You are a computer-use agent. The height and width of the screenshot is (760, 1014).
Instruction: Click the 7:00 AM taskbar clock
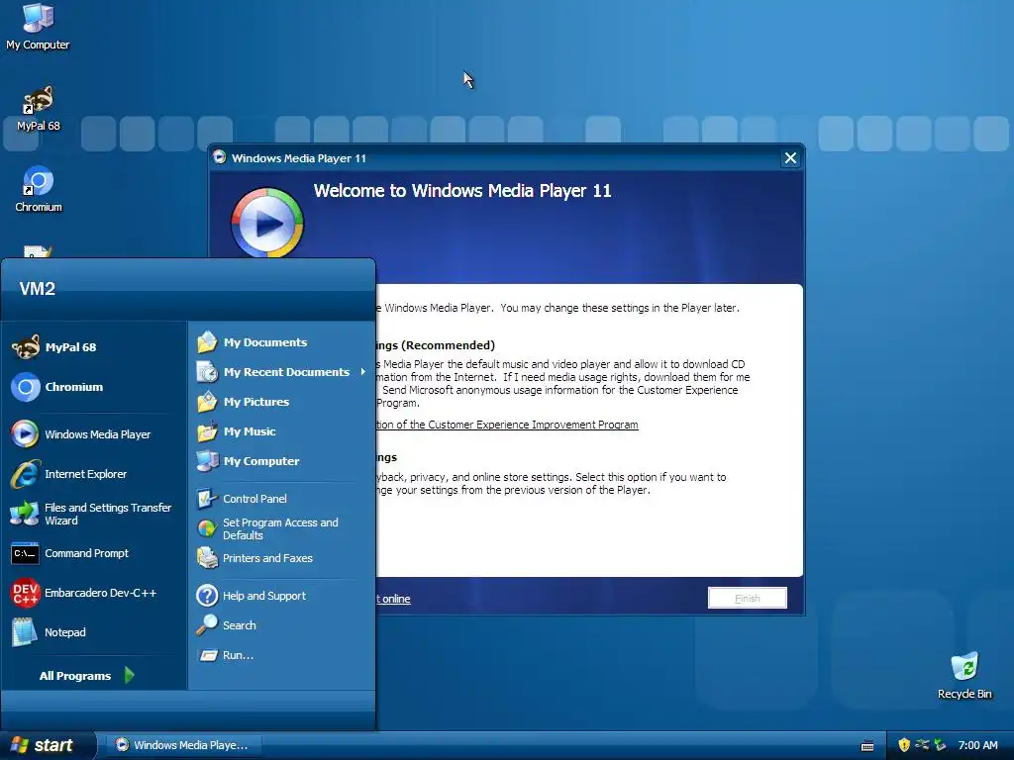pyautogui.click(x=977, y=745)
